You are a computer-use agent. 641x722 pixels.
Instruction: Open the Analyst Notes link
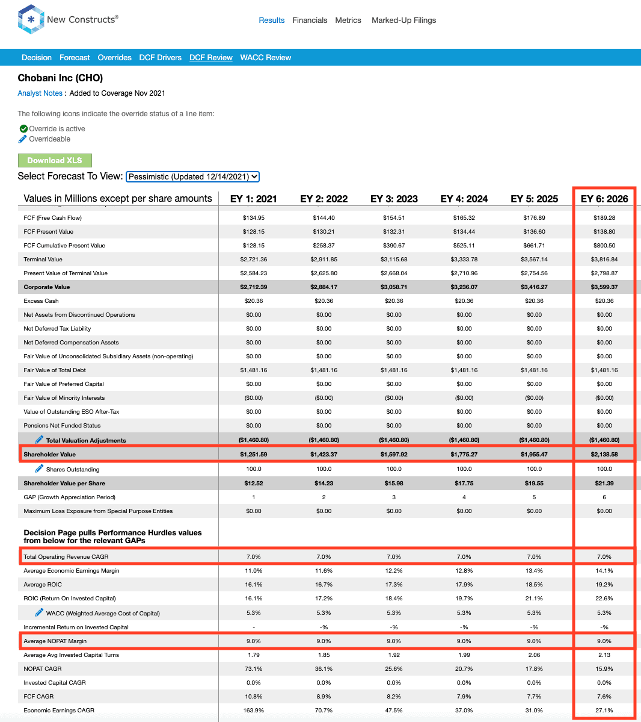tap(40, 93)
